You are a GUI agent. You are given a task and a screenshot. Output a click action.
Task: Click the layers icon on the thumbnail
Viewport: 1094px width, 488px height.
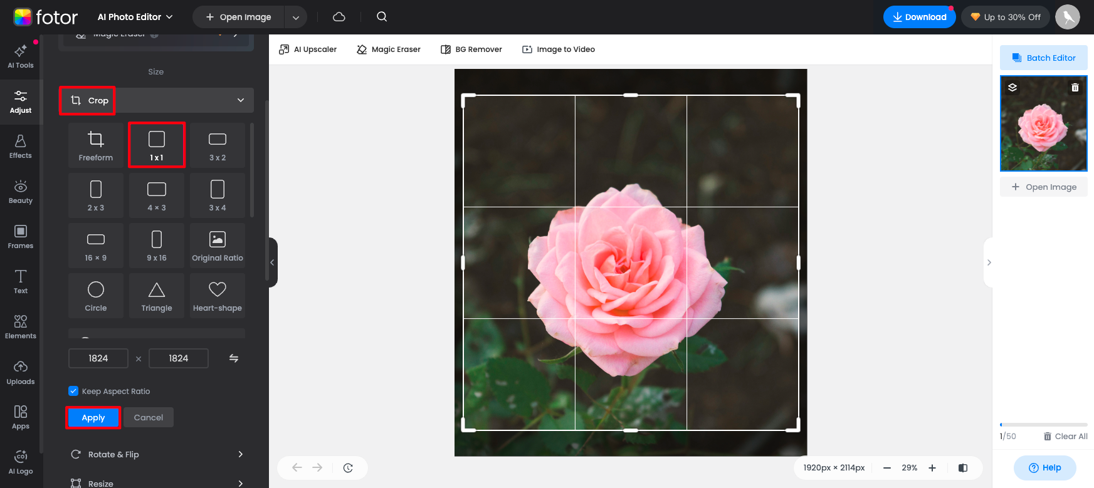[x=1012, y=88]
